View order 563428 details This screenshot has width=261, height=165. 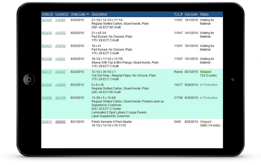(x=47, y=59)
